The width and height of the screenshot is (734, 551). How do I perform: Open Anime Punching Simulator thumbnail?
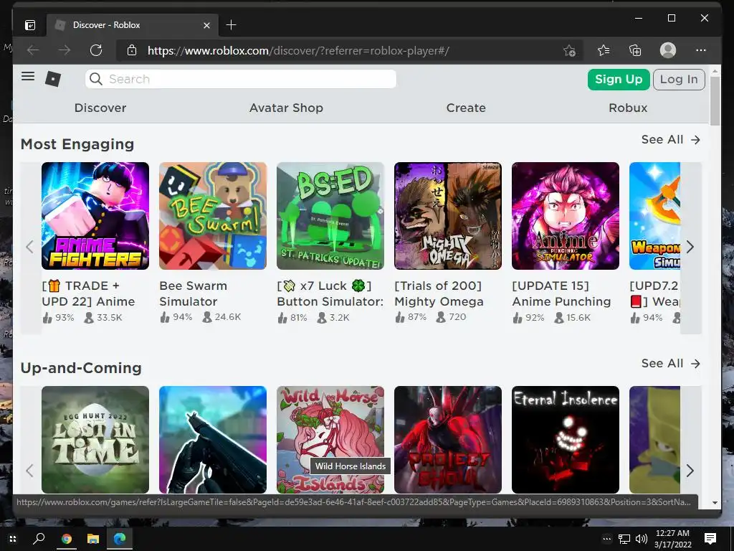(566, 216)
